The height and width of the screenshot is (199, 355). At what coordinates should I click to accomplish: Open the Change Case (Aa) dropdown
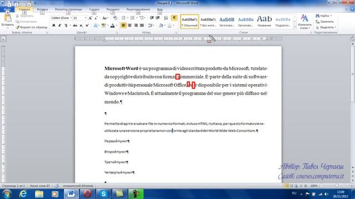[x=105, y=18]
